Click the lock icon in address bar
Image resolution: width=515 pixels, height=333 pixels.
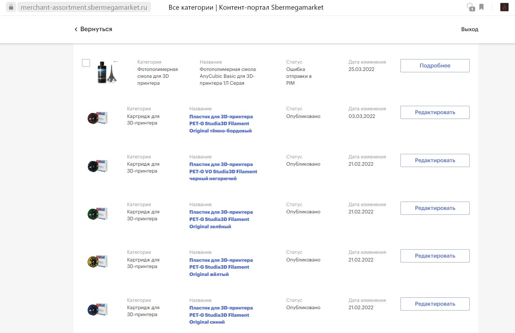tap(11, 7)
